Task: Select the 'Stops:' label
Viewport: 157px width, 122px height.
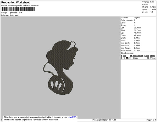Action: (123, 23)
